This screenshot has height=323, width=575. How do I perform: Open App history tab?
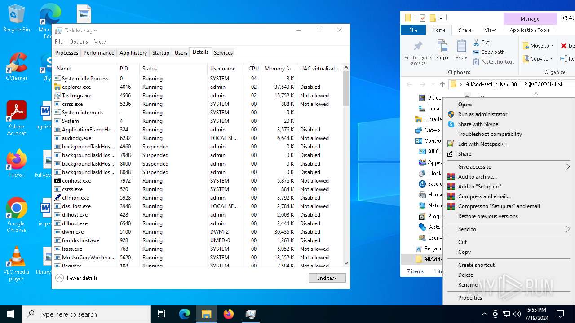[x=133, y=53]
